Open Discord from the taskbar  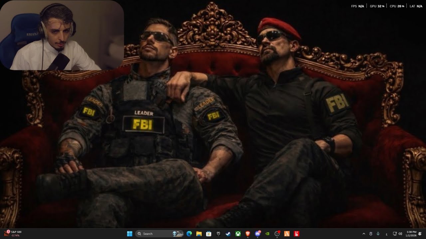tap(257, 234)
